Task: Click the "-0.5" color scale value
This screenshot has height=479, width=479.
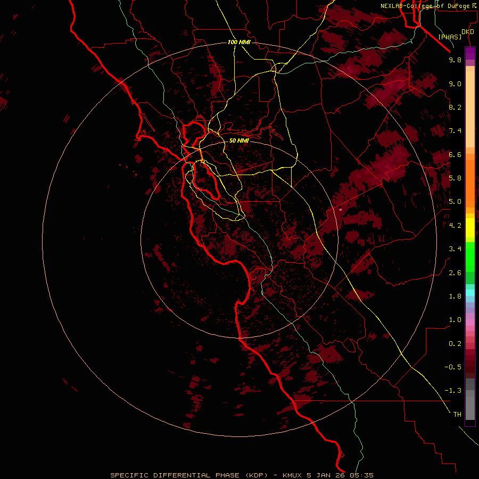Action: click(453, 367)
